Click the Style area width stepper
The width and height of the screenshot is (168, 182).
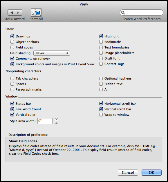(x=56, y=121)
